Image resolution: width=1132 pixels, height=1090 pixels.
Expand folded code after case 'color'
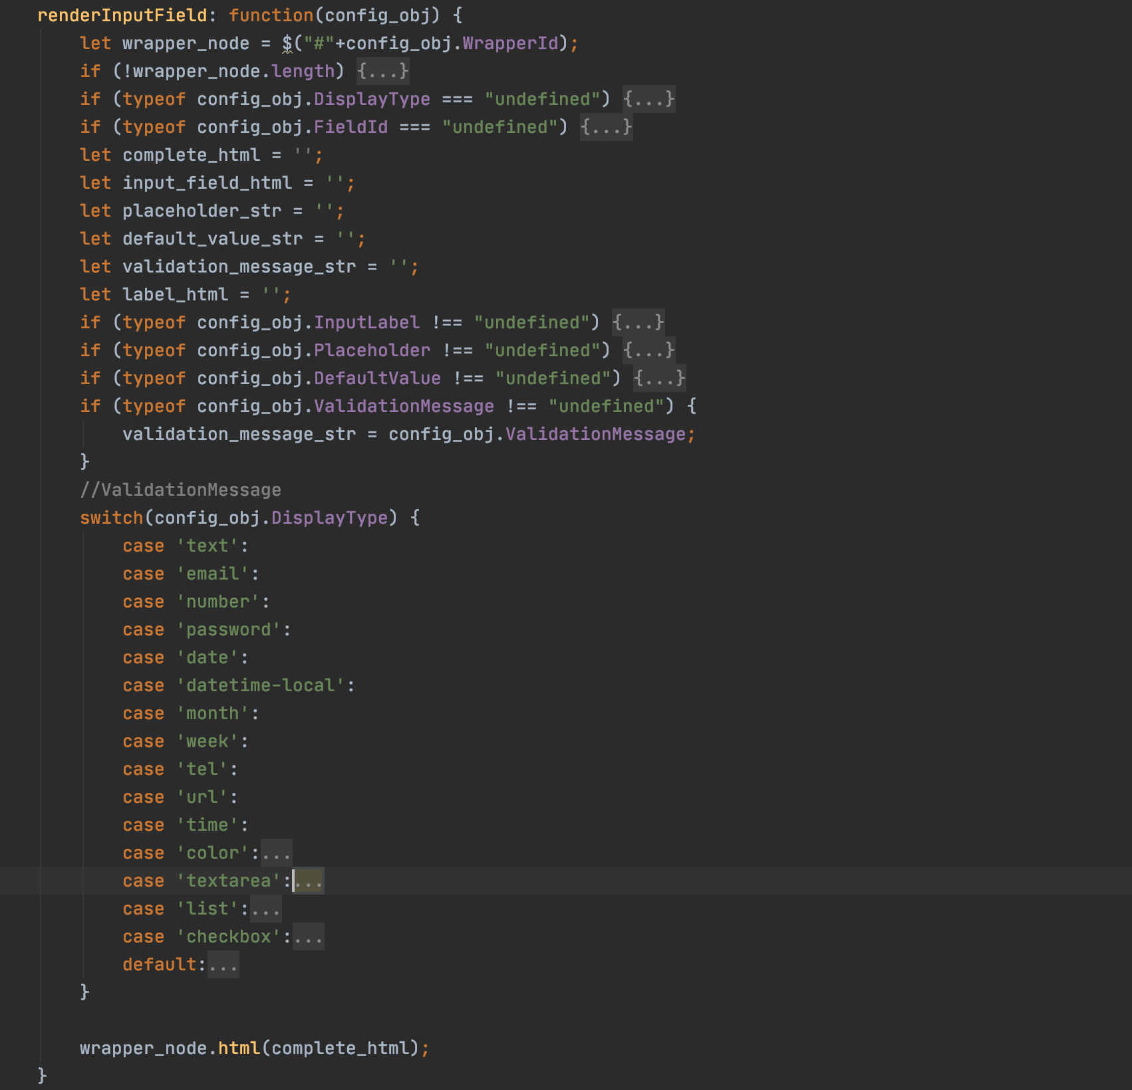click(276, 853)
